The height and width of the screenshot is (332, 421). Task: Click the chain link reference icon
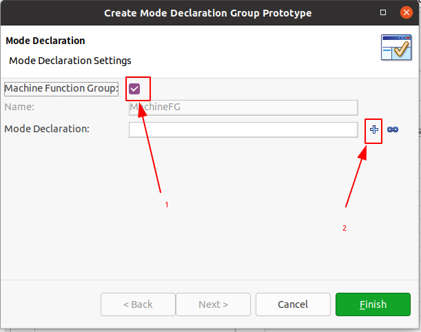[x=393, y=129]
